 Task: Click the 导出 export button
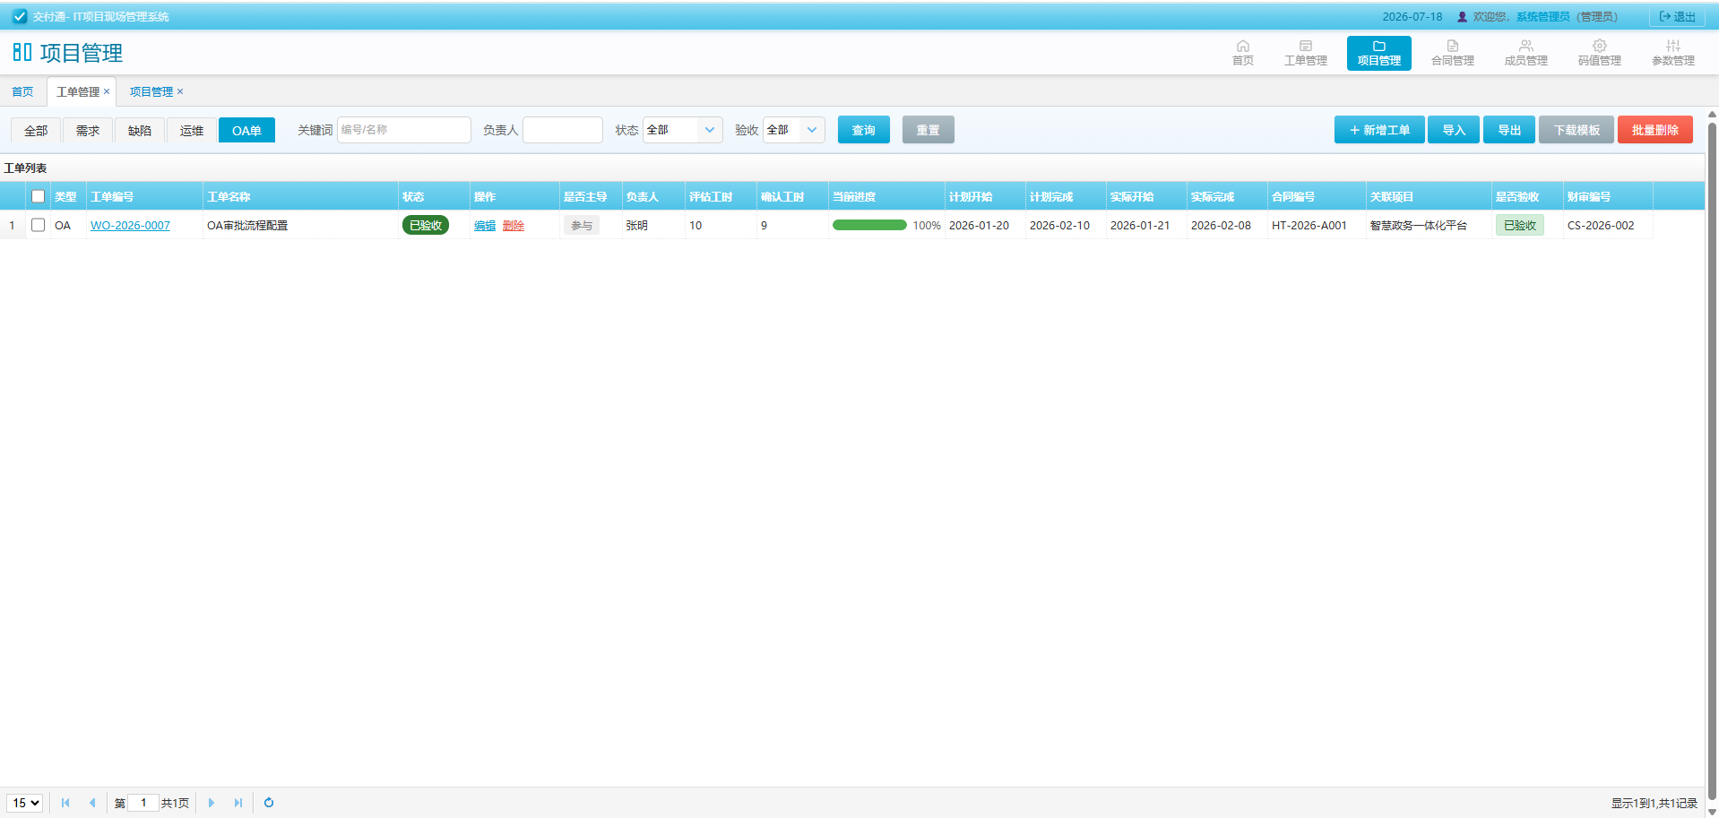(1509, 130)
